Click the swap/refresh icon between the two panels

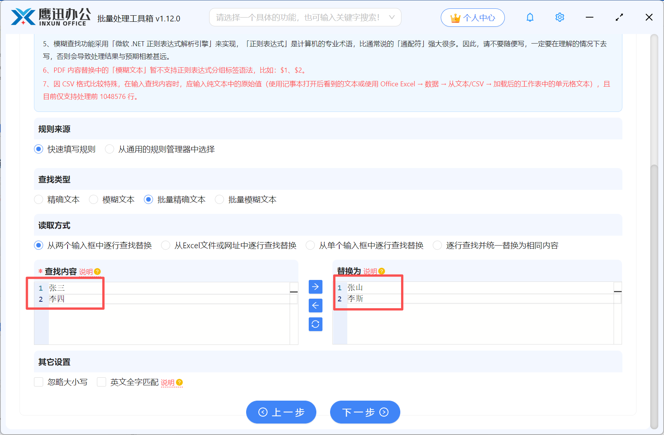click(x=315, y=324)
